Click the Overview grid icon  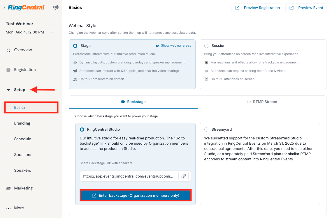tap(8, 50)
